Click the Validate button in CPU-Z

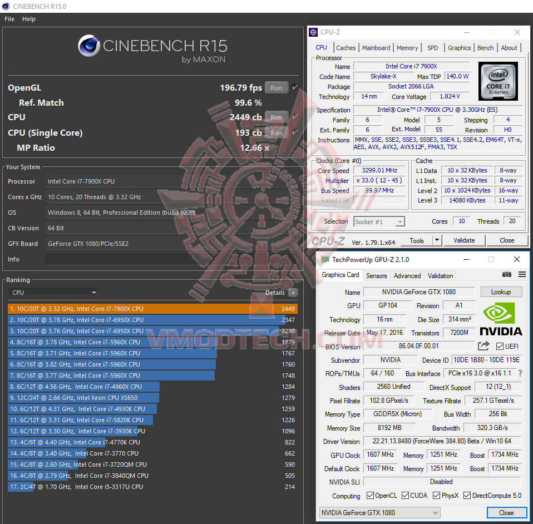click(464, 240)
